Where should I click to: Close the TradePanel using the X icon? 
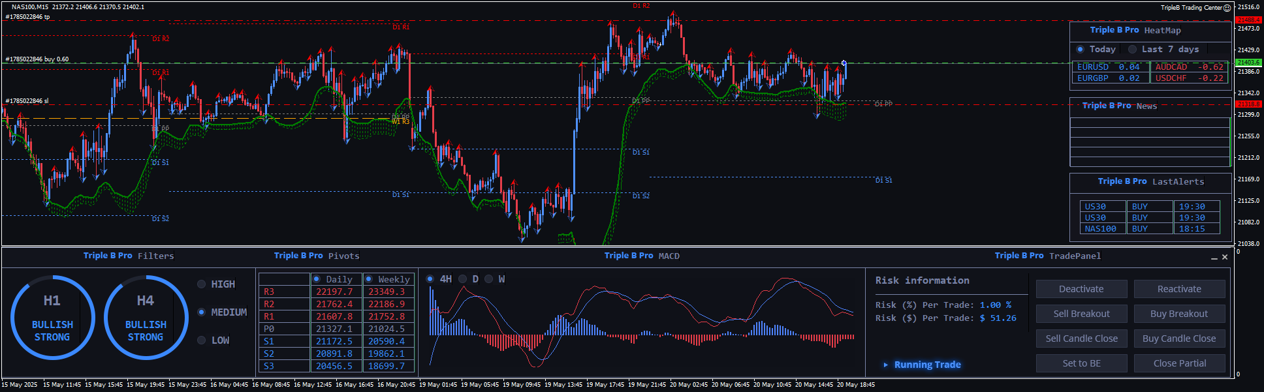1225,257
